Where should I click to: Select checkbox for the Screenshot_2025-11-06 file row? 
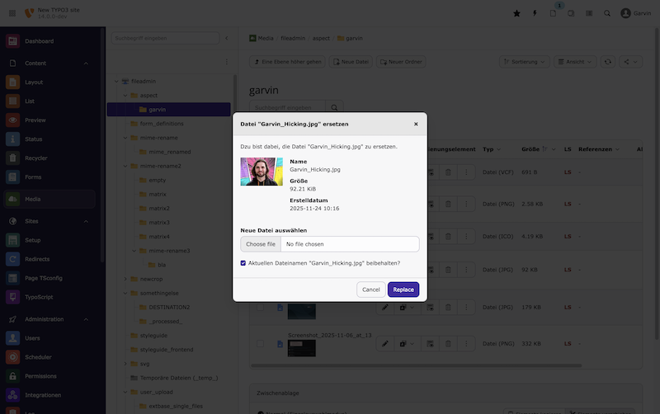[260, 343]
